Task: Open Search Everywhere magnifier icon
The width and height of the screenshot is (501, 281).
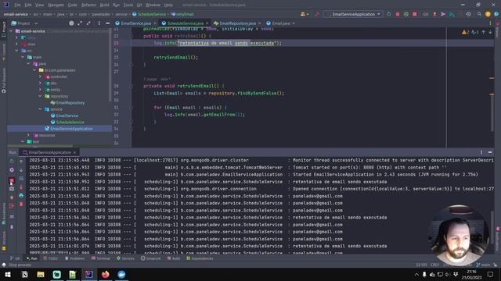Action: pyautogui.click(x=479, y=14)
